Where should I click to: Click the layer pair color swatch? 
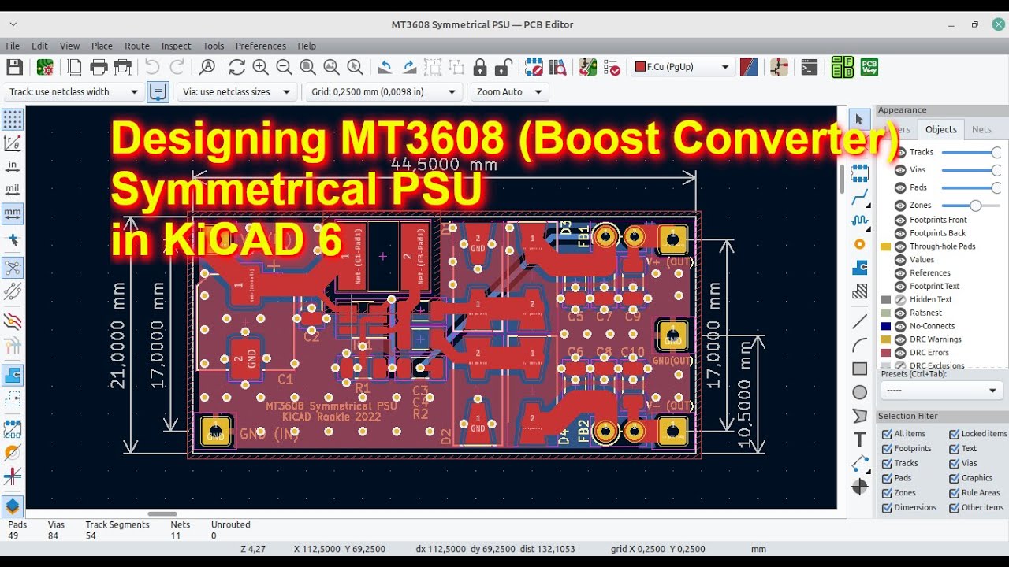tap(749, 67)
